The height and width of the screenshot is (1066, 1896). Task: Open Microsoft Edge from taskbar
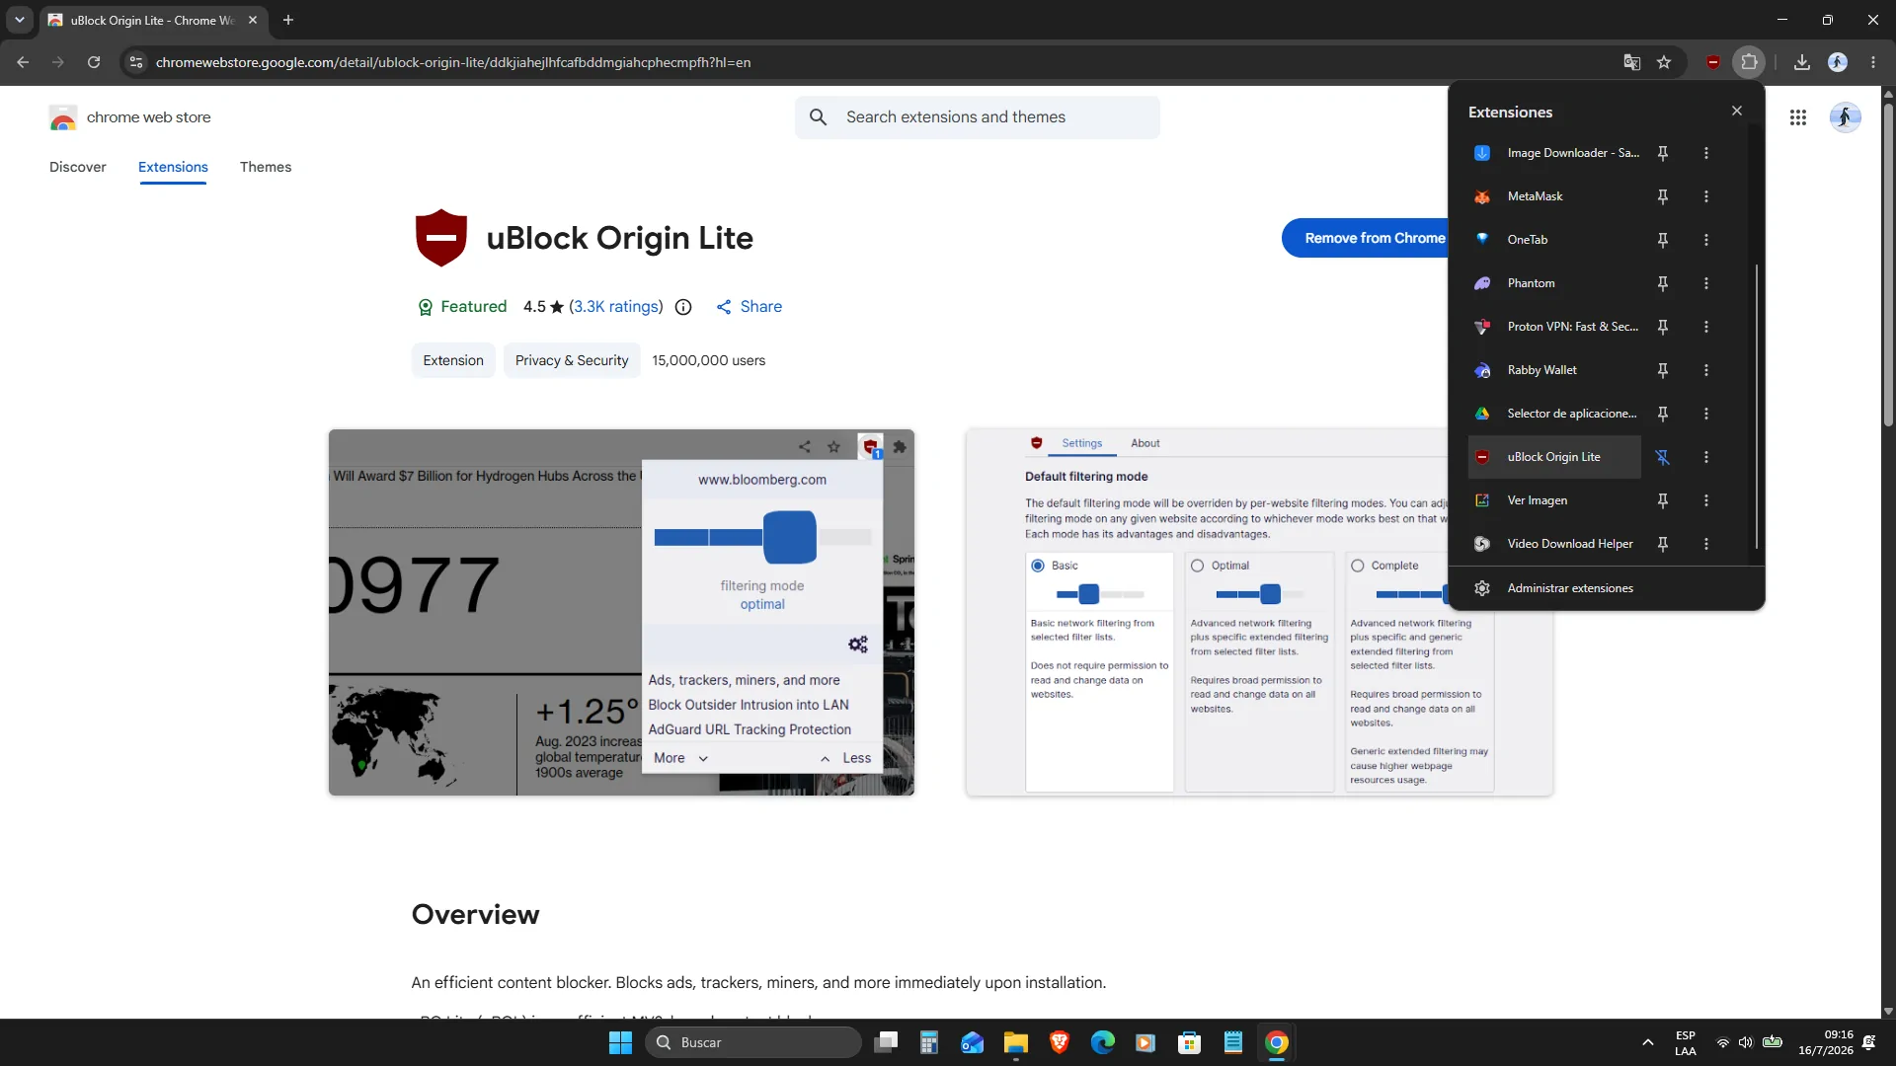click(1103, 1042)
